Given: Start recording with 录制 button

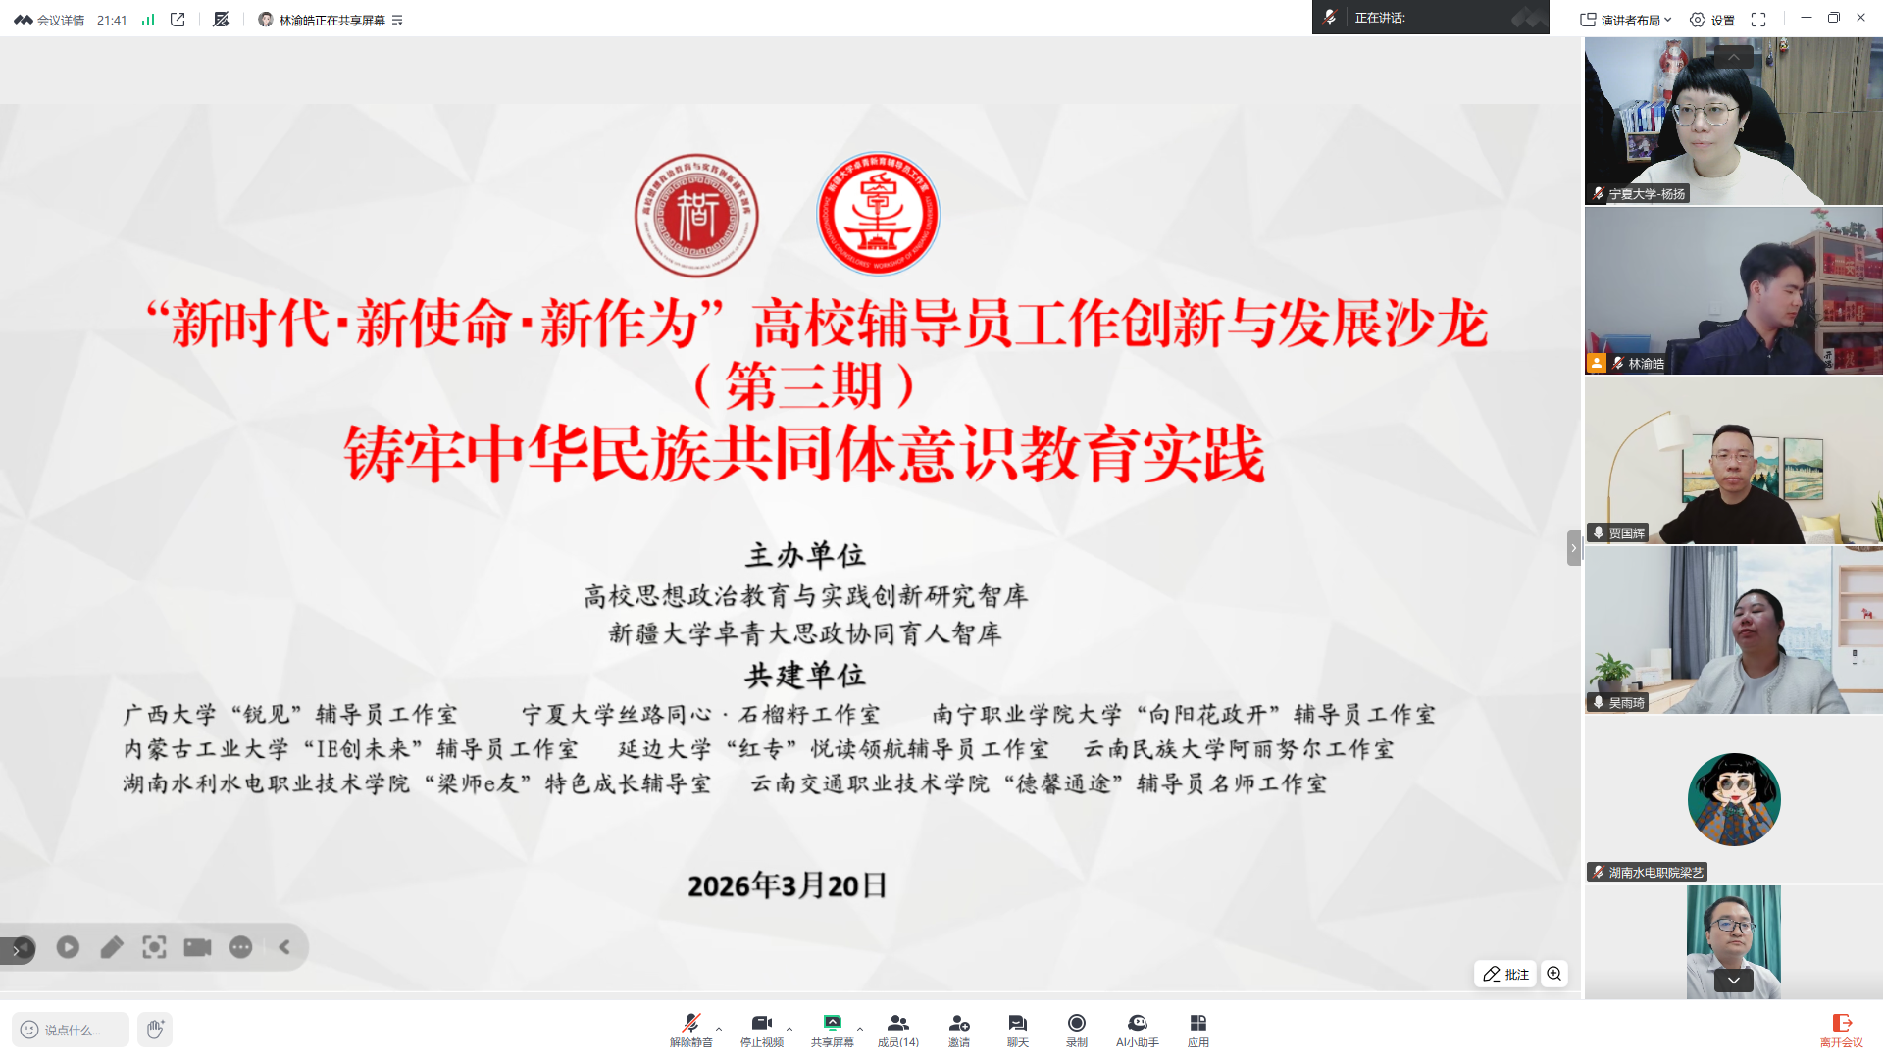Looking at the screenshot, I should [x=1076, y=1030].
